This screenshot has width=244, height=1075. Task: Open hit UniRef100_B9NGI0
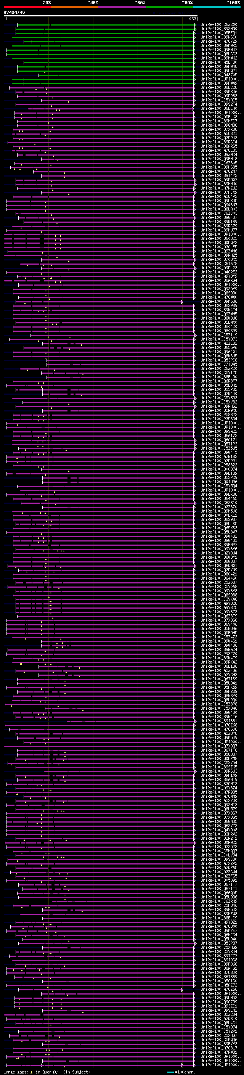click(219, 37)
